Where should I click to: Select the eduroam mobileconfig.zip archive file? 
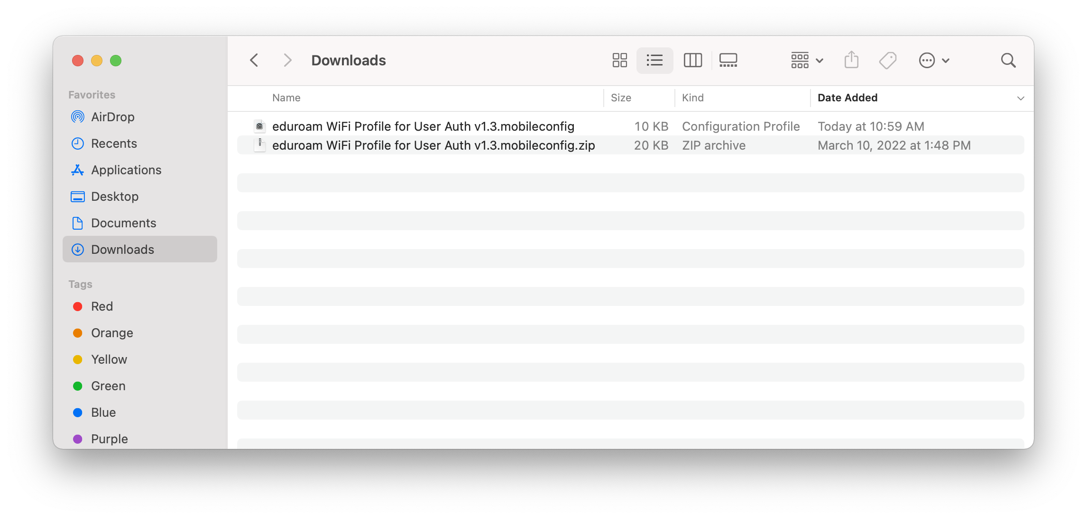433,145
